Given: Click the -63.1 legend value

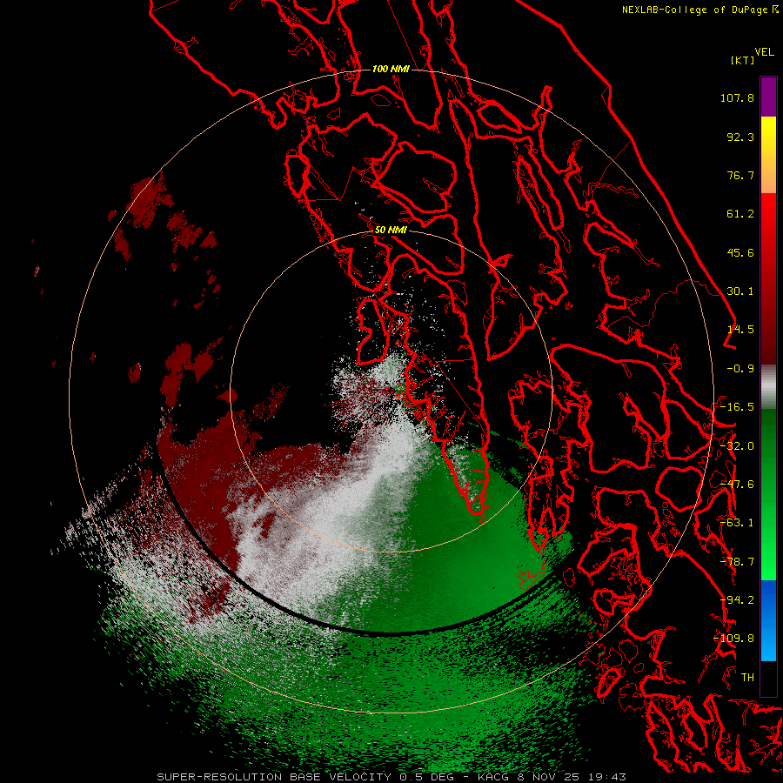Looking at the screenshot, I should [x=737, y=523].
